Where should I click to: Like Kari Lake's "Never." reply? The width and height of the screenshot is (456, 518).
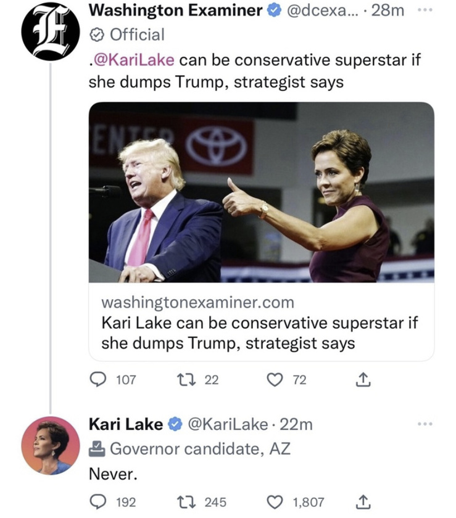pos(275,502)
